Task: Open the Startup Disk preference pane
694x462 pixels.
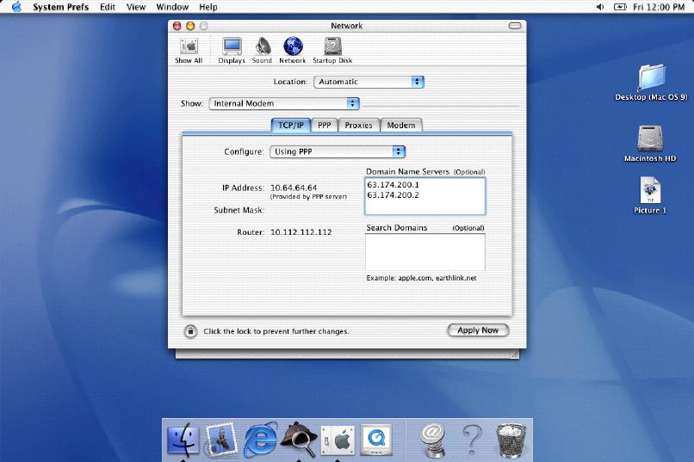Action: [x=332, y=51]
